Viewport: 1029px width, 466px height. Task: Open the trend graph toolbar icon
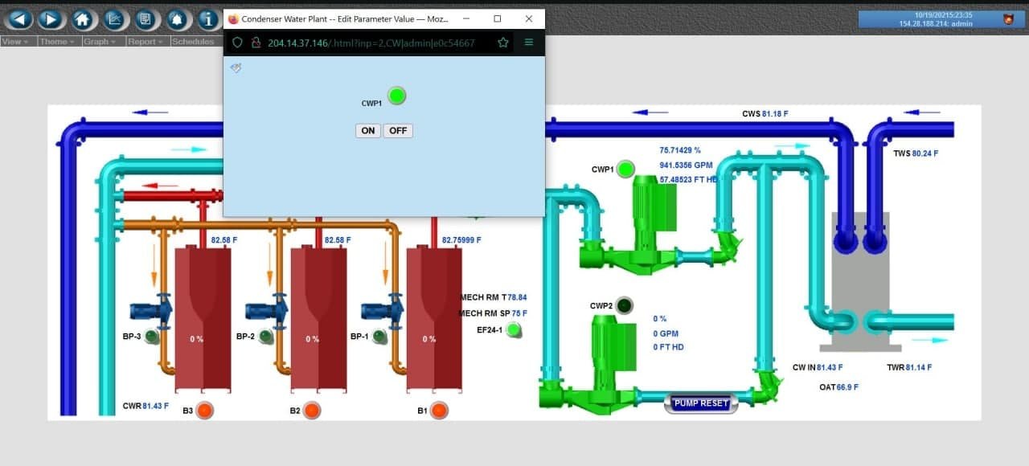pyautogui.click(x=114, y=19)
